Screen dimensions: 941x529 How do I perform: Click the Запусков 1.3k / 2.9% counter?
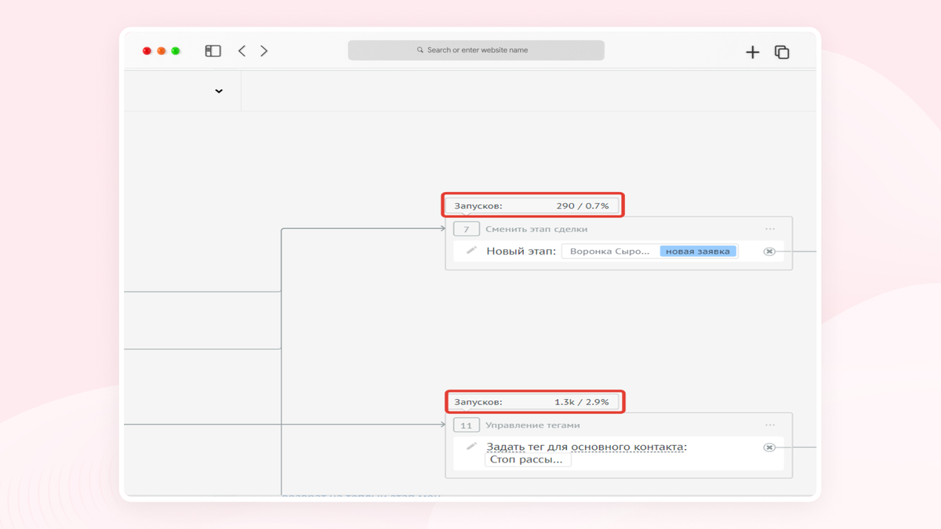[x=532, y=401]
